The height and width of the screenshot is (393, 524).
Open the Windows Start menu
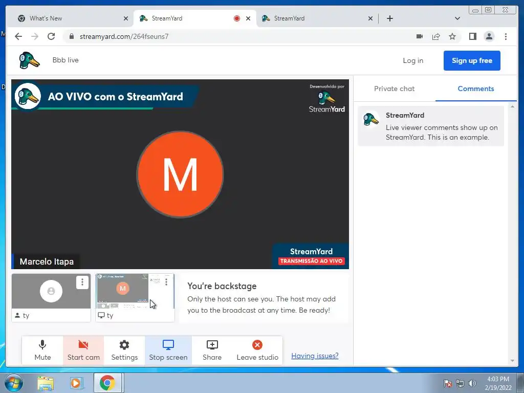14,383
